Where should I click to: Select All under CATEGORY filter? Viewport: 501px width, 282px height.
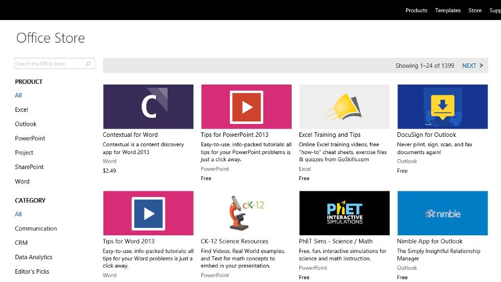click(x=18, y=214)
